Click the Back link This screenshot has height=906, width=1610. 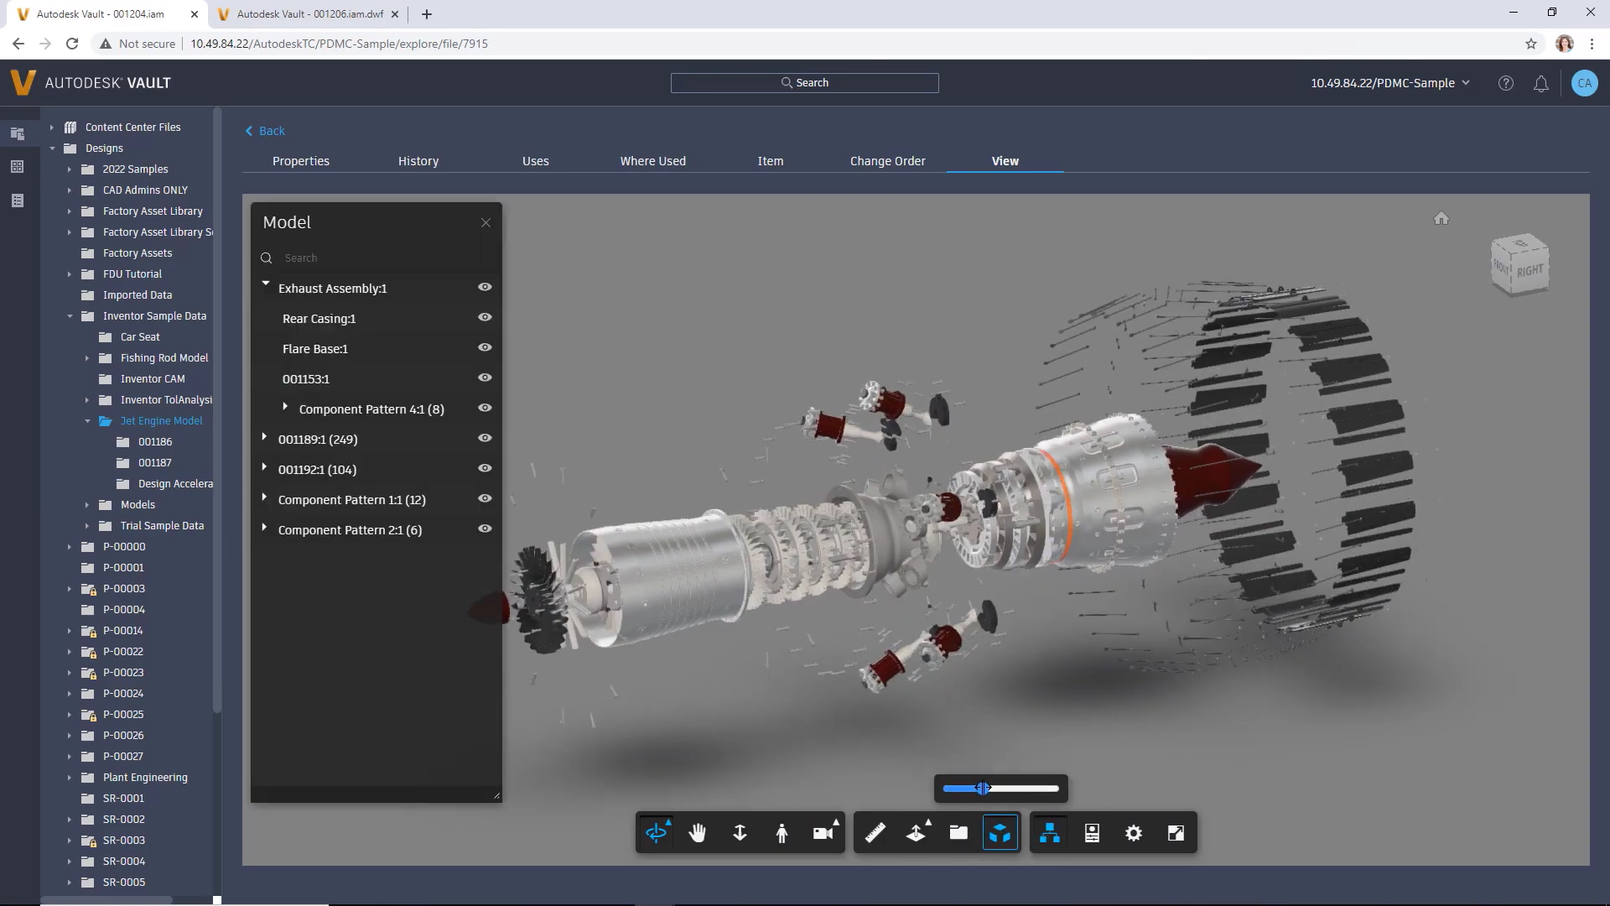(265, 131)
